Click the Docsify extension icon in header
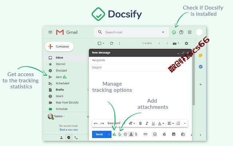 click(174, 32)
